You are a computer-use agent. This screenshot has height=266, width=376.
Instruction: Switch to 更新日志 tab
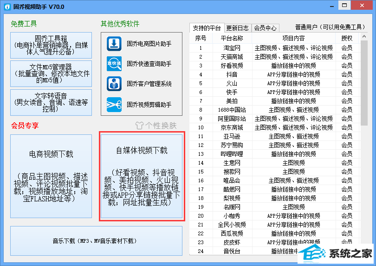click(238, 28)
